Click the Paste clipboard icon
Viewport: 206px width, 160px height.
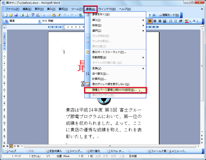click(x=54, y=15)
